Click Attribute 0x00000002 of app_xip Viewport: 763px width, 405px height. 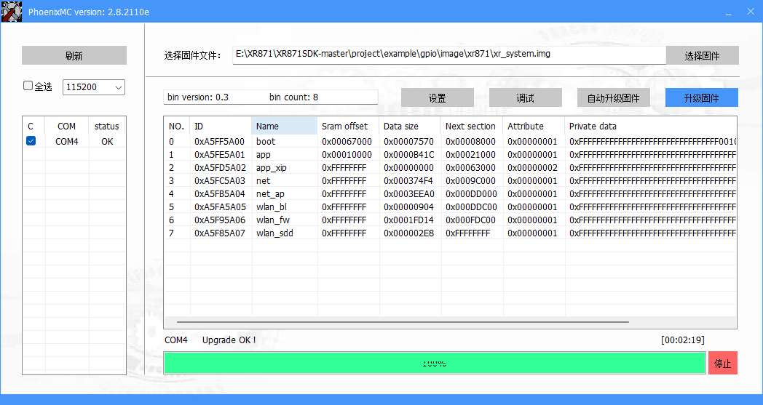(532, 168)
